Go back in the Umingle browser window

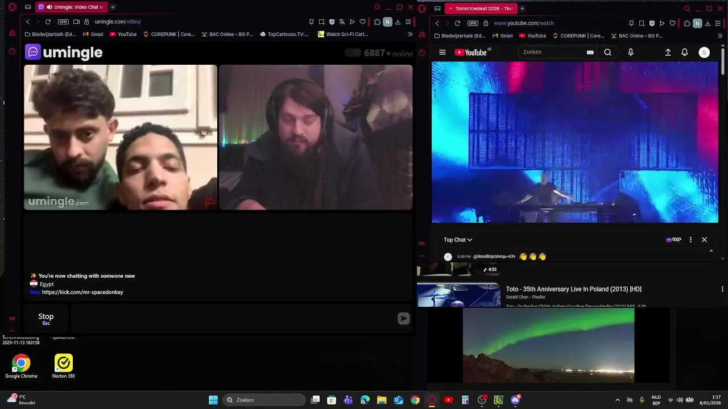click(27, 22)
